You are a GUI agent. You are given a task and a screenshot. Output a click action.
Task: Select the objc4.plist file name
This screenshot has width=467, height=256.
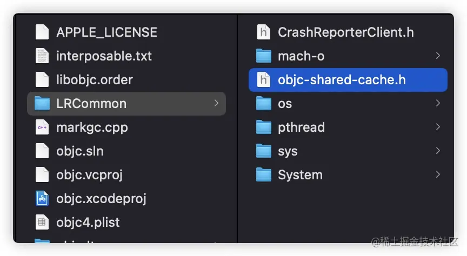[88, 223]
